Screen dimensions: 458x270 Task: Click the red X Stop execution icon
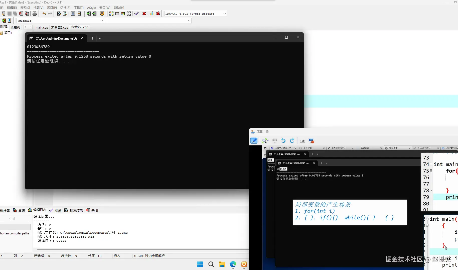coord(144,14)
